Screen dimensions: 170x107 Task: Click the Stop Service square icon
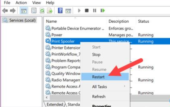pos(87,11)
